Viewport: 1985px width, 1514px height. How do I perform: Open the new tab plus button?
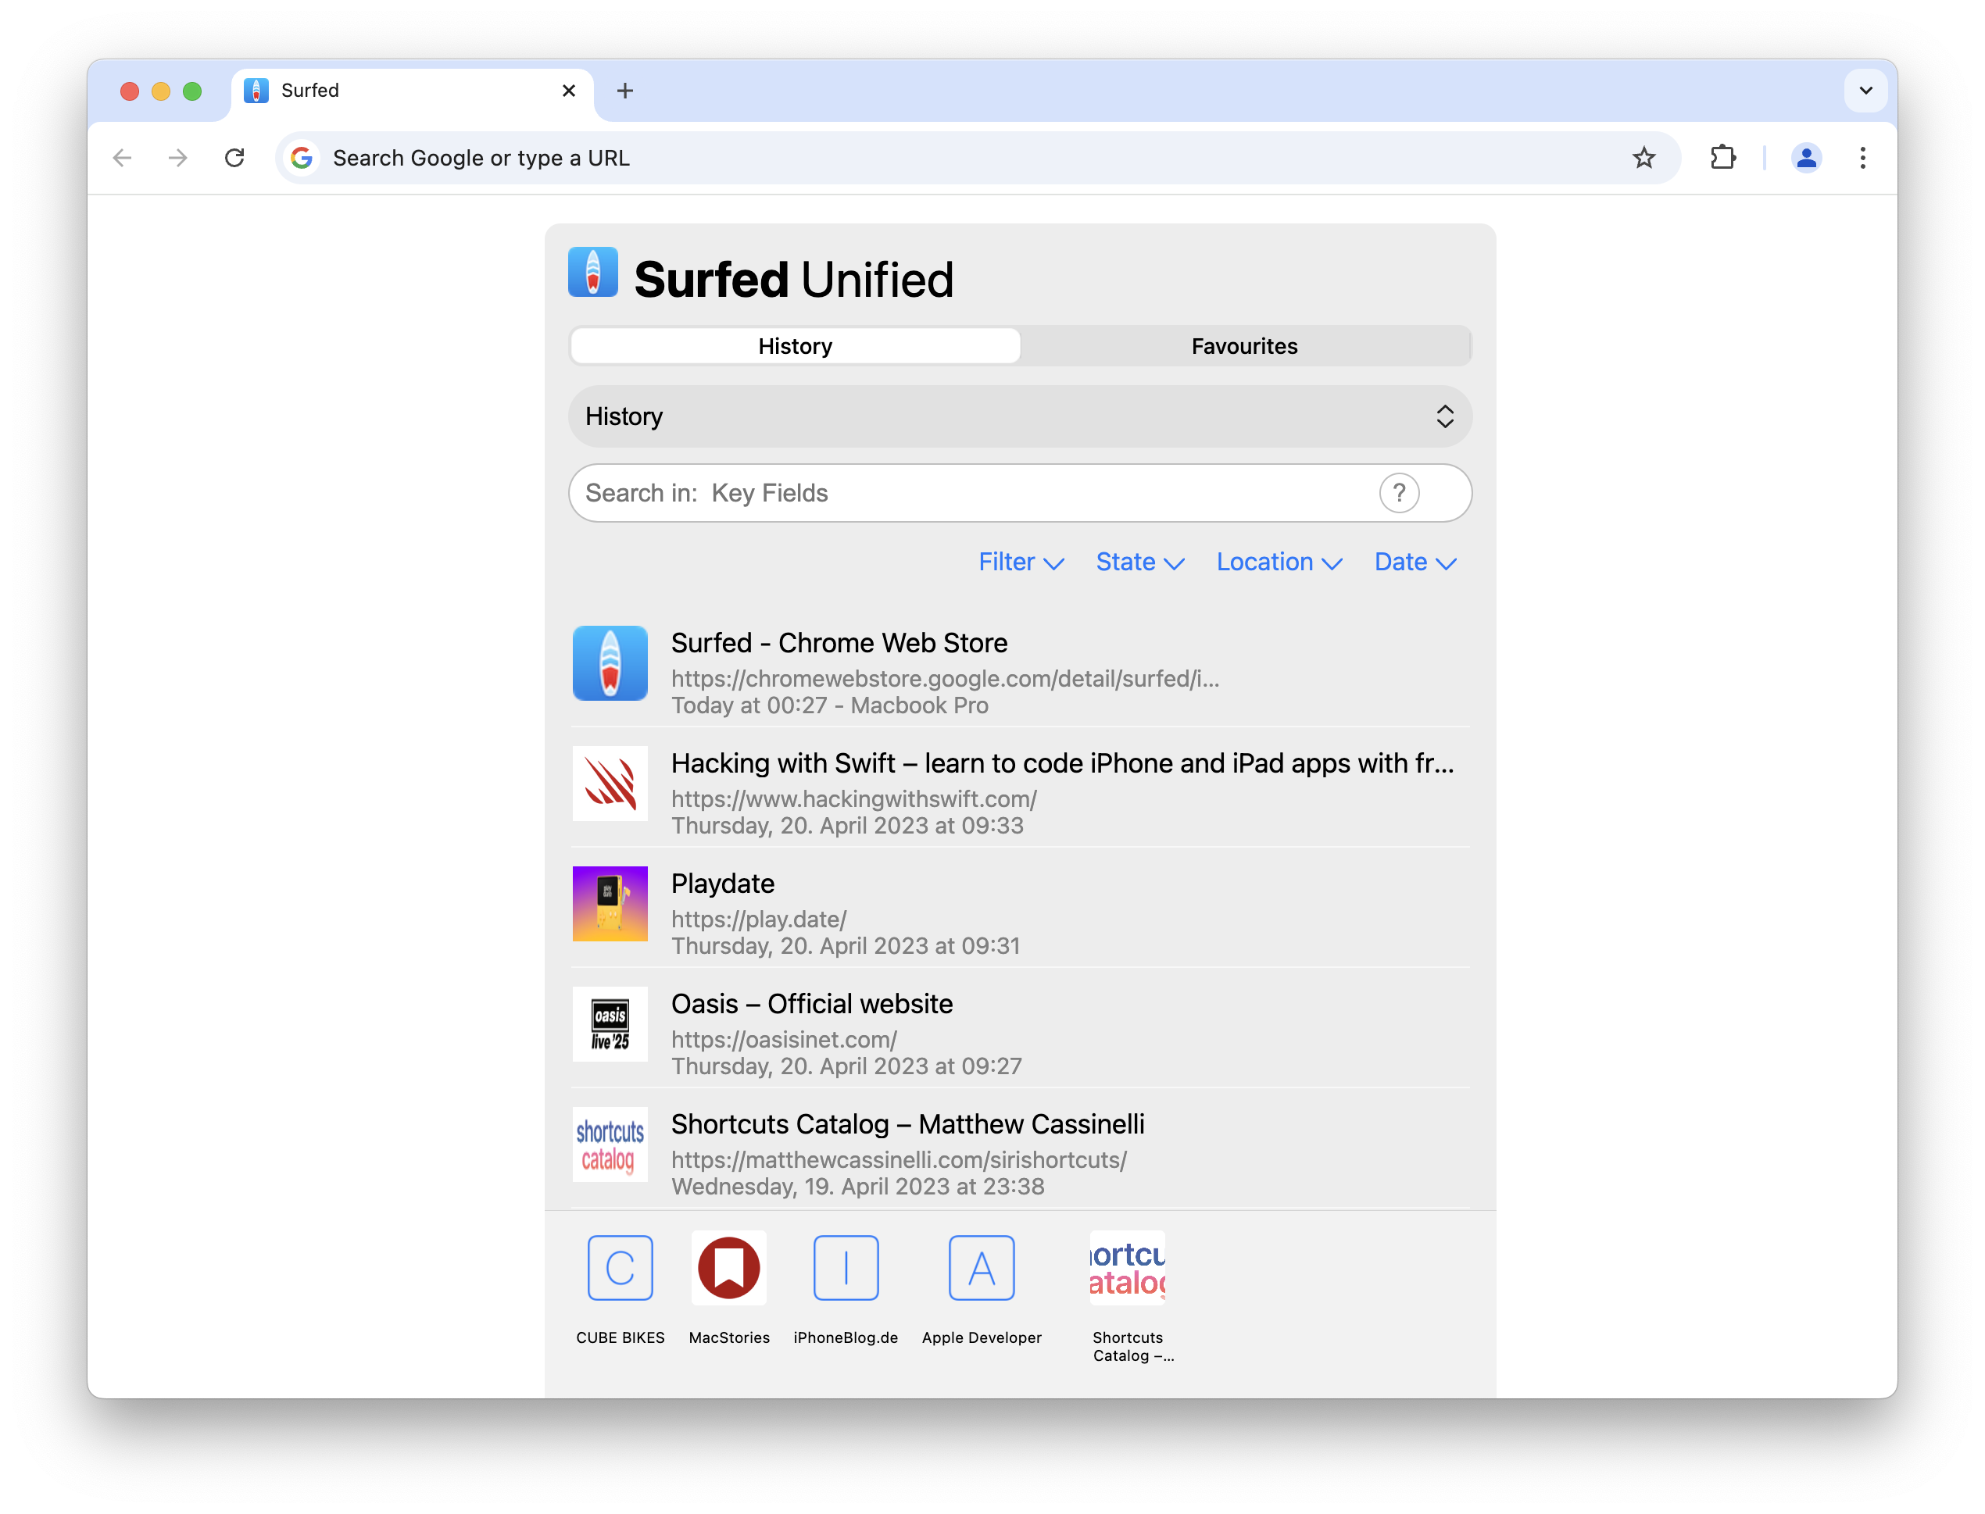point(624,91)
